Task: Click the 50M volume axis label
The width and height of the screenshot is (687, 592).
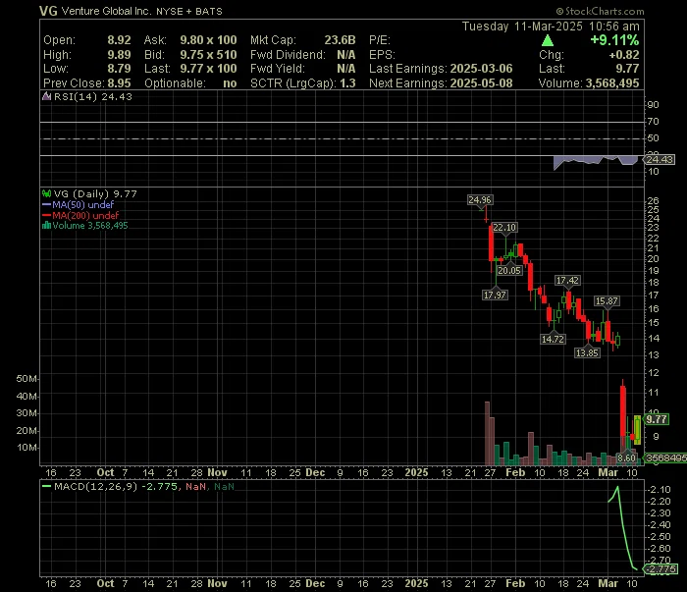Action: [26, 379]
